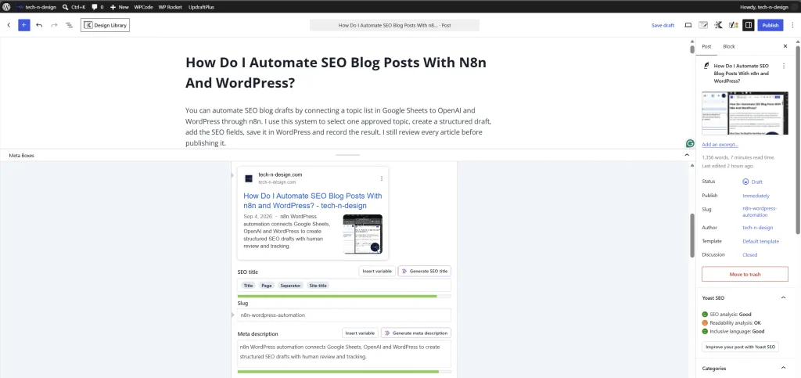Visit tech-n-design site from admin bar
Viewport: 801px width, 378px height.
point(36,7)
